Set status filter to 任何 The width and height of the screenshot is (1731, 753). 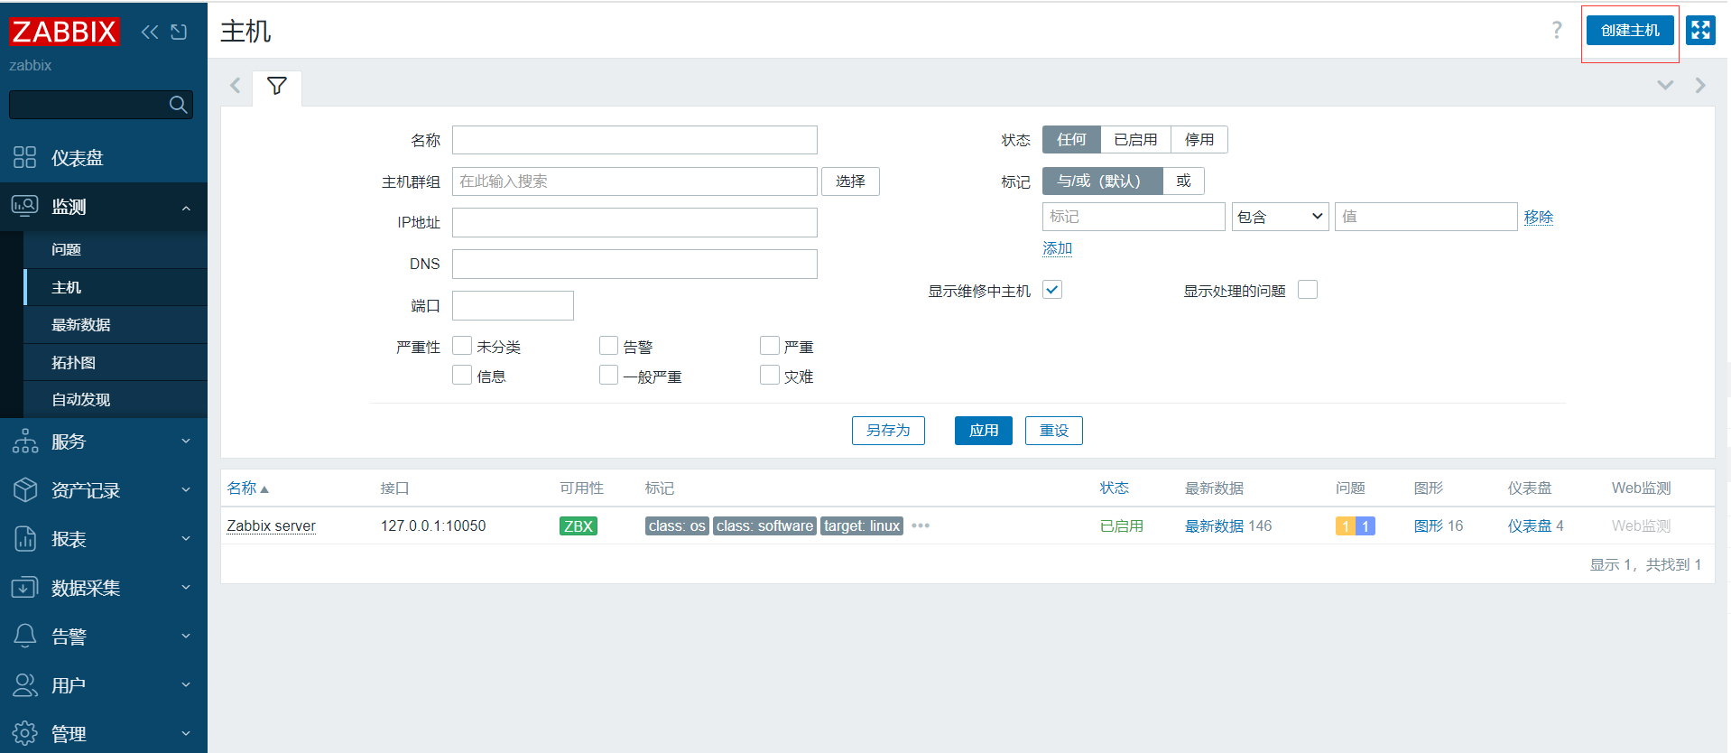coord(1071,140)
